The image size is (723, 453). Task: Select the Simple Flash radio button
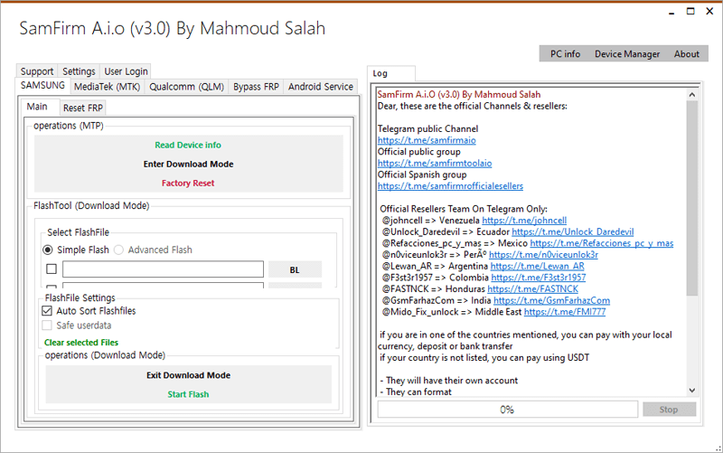48,250
